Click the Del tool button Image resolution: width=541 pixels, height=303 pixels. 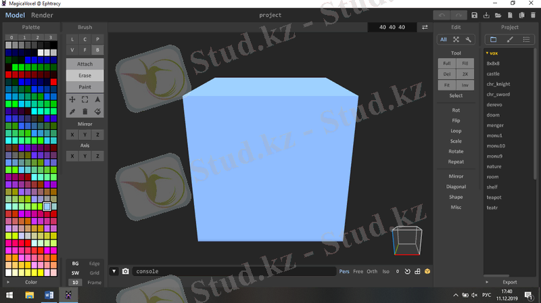click(x=447, y=74)
